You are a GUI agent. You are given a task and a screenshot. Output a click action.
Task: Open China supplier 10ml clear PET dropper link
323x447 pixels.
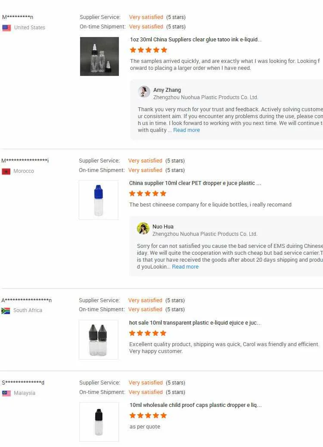click(195, 183)
